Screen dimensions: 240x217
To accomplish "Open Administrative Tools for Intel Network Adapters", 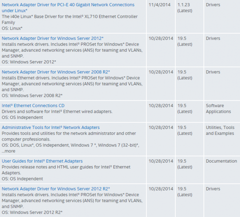I will click(51, 127).
